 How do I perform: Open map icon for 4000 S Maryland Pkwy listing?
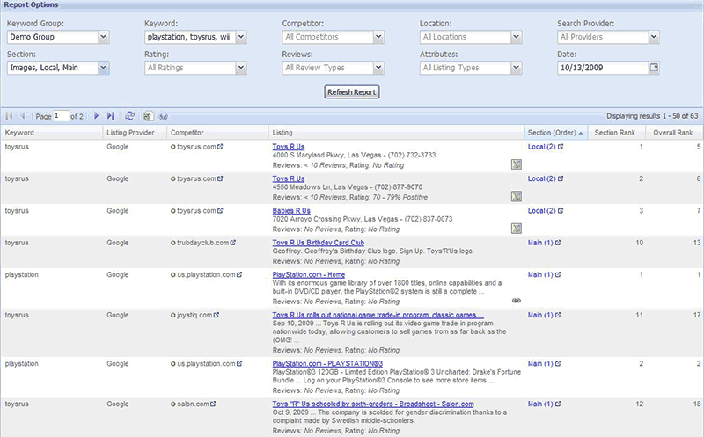(517, 164)
